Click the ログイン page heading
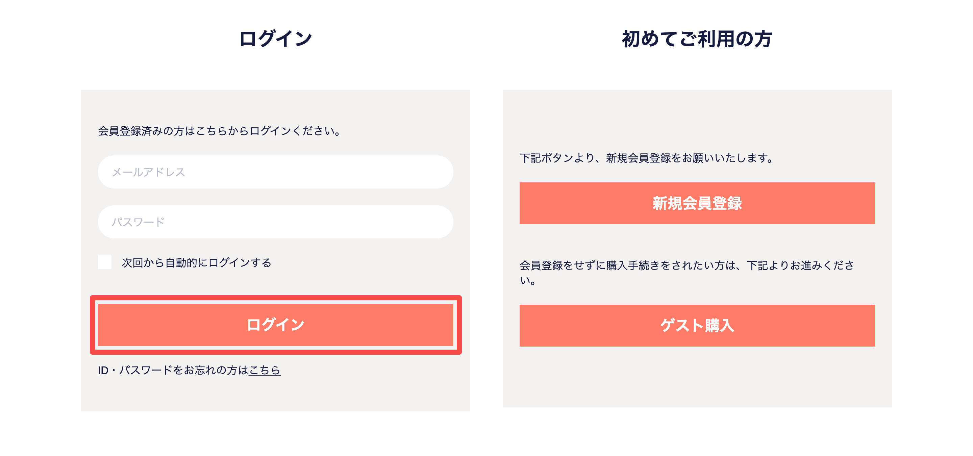 (275, 39)
